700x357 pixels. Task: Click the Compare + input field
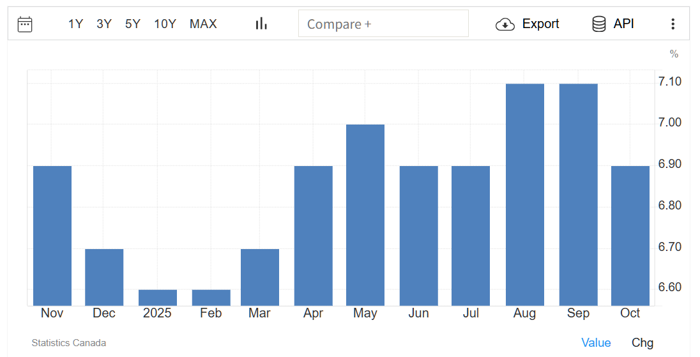[383, 24]
